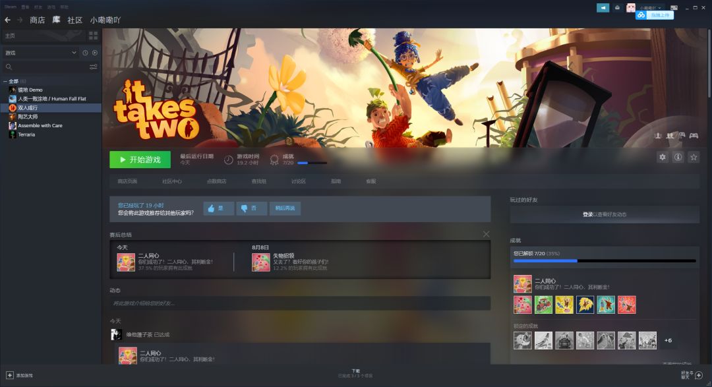Click the large 二人同心 unlocked achievement icon
Screen dimensions: 712x387
coord(523,284)
